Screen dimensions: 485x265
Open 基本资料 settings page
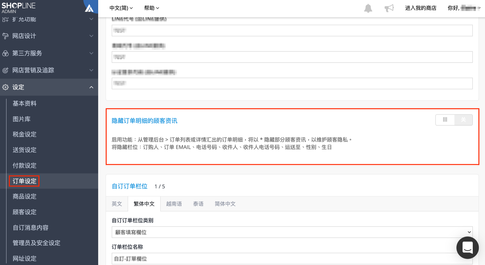point(25,104)
